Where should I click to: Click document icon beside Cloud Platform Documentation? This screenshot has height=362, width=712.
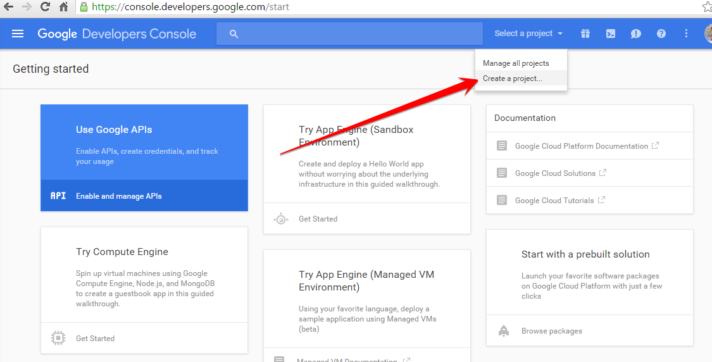(502, 146)
